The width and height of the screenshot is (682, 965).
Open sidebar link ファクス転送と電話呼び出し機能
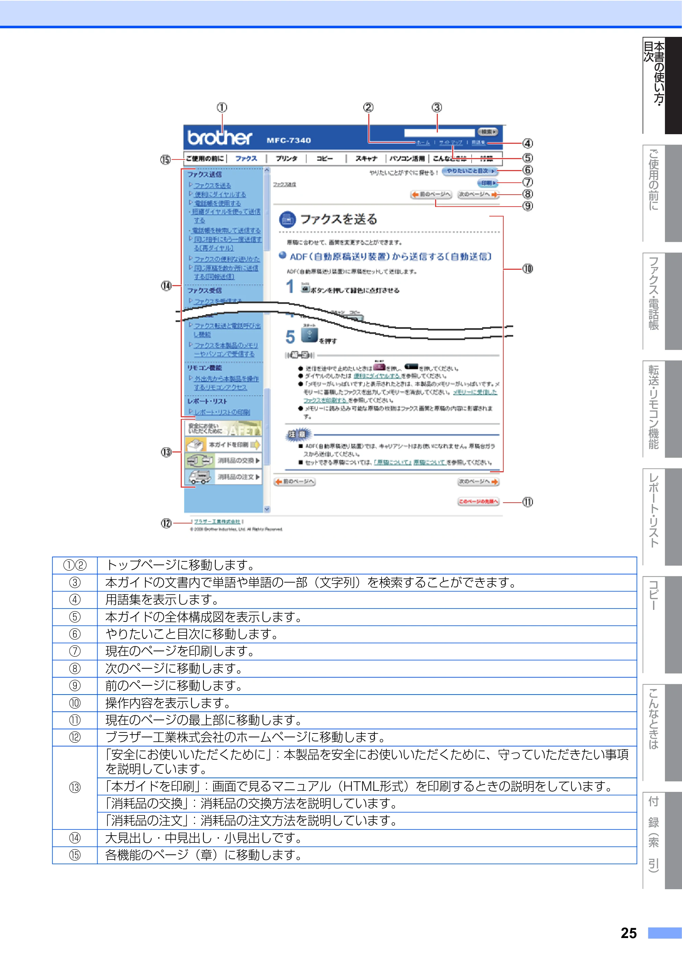(x=227, y=330)
